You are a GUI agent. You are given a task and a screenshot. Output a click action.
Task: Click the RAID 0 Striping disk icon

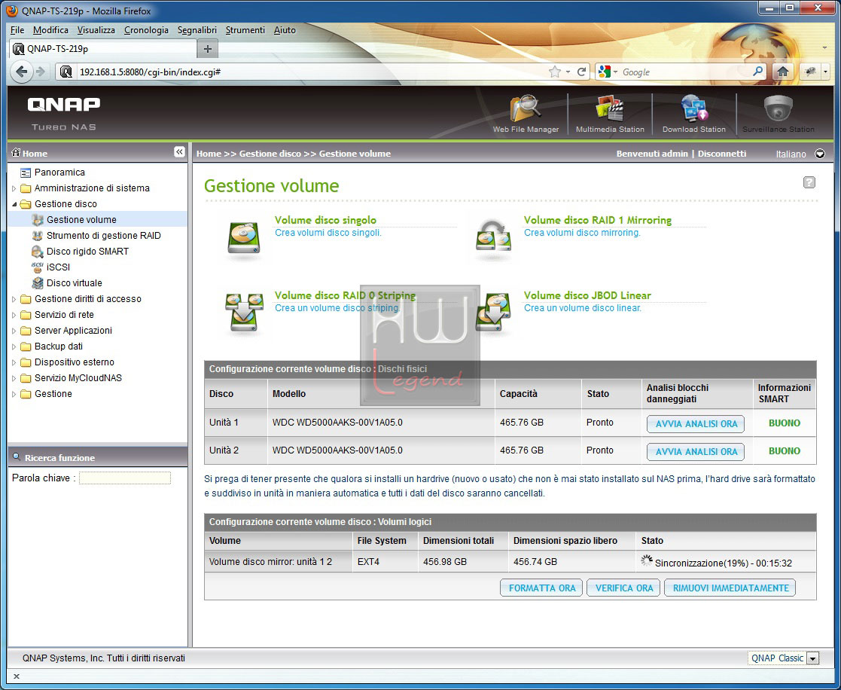click(x=244, y=312)
